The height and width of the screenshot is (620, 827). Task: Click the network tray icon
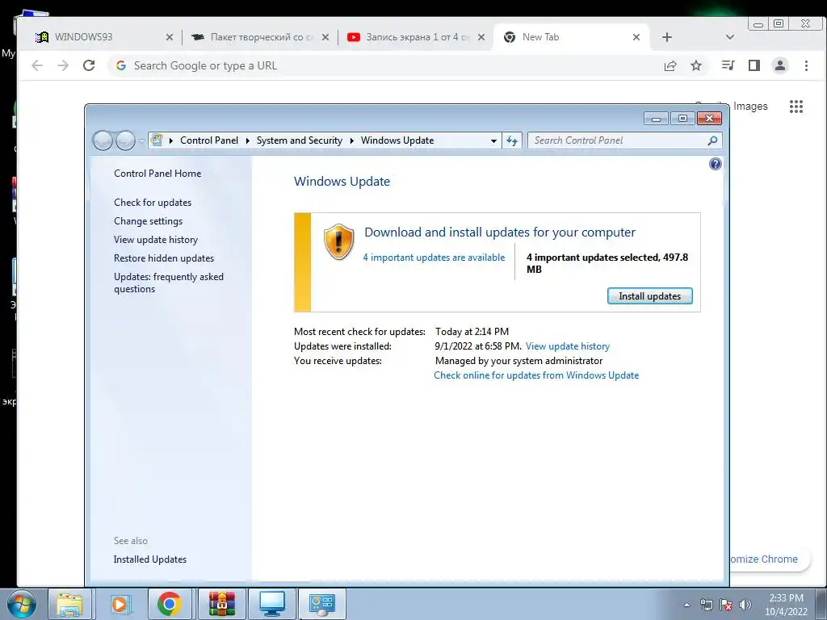point(706,605)
